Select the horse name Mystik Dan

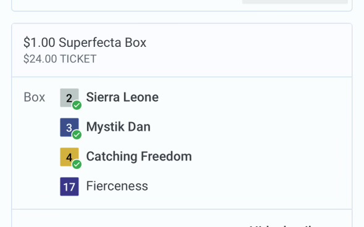tap(118, 126)
